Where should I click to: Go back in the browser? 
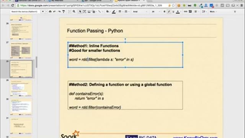(3, 5)
